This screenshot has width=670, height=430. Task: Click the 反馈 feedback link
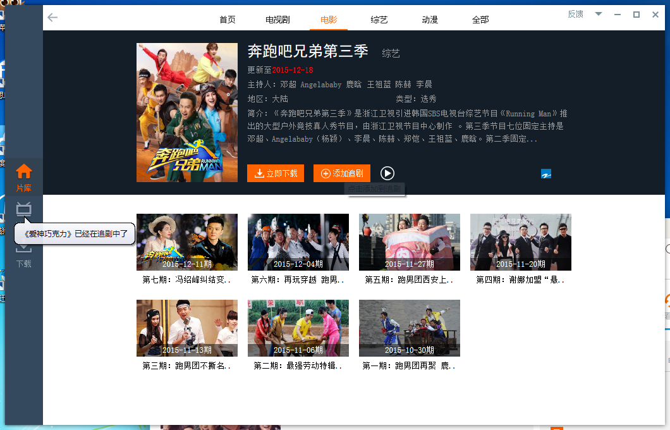576,14
